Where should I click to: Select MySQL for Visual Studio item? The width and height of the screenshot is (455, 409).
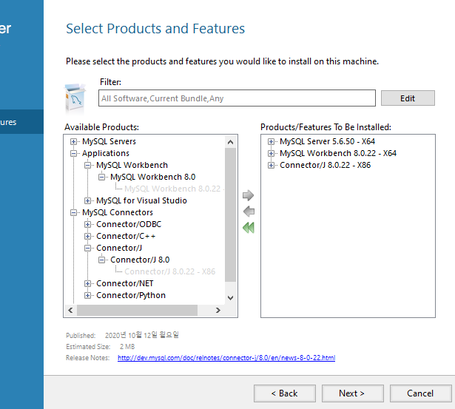click(141, 200)
